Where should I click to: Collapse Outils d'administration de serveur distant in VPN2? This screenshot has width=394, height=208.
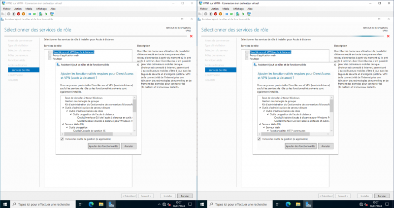[x=63, y=107]
